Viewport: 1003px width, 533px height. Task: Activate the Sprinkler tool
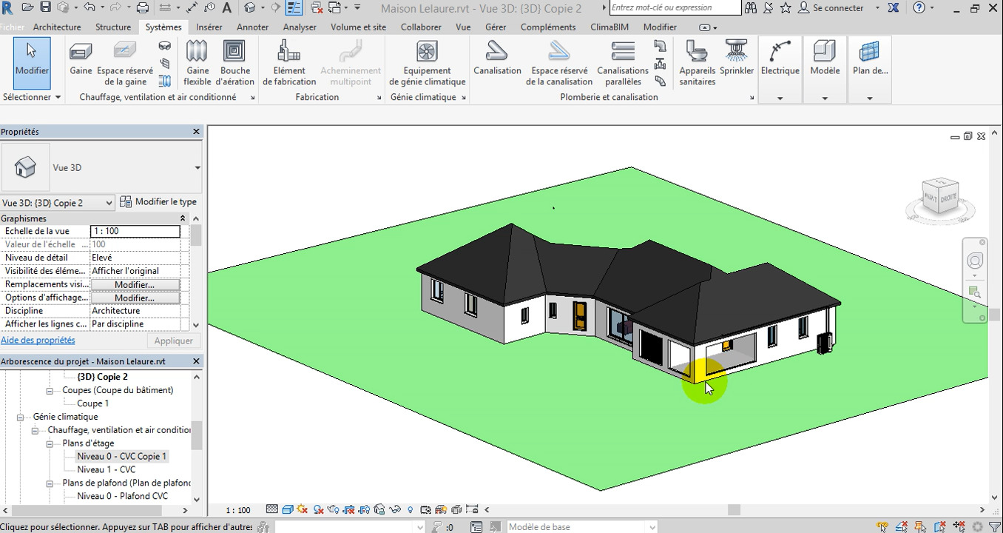click(x=737, y=59)
